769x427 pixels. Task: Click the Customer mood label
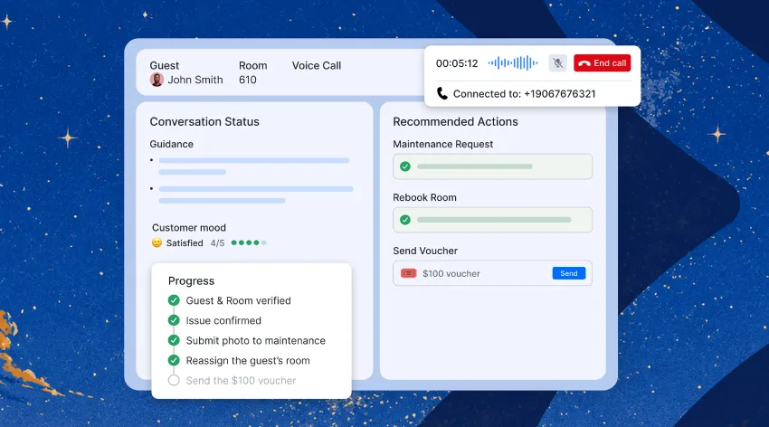(189, 227)
